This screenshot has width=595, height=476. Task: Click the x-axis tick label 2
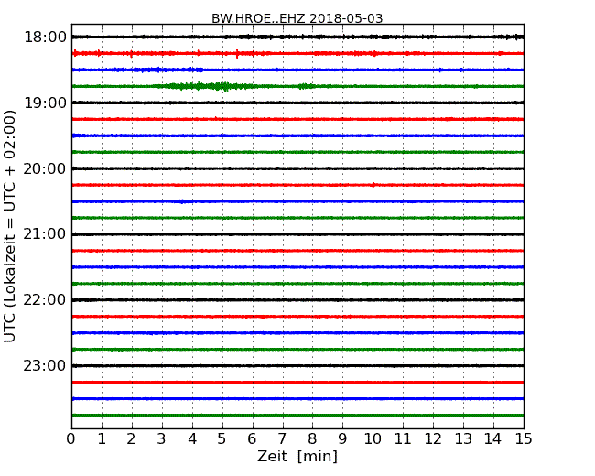coord(131,439)
